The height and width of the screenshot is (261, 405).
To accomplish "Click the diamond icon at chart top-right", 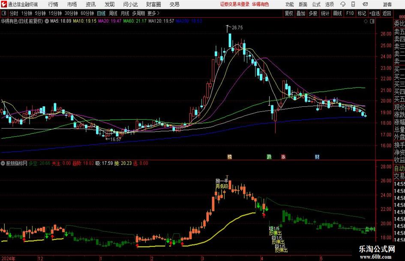I will pyautogui.click(x=366, y=21).
